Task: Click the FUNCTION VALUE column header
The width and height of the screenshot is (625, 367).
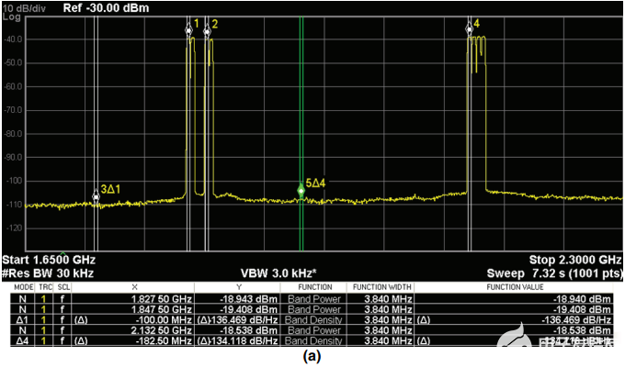Action: coord(515,287)
